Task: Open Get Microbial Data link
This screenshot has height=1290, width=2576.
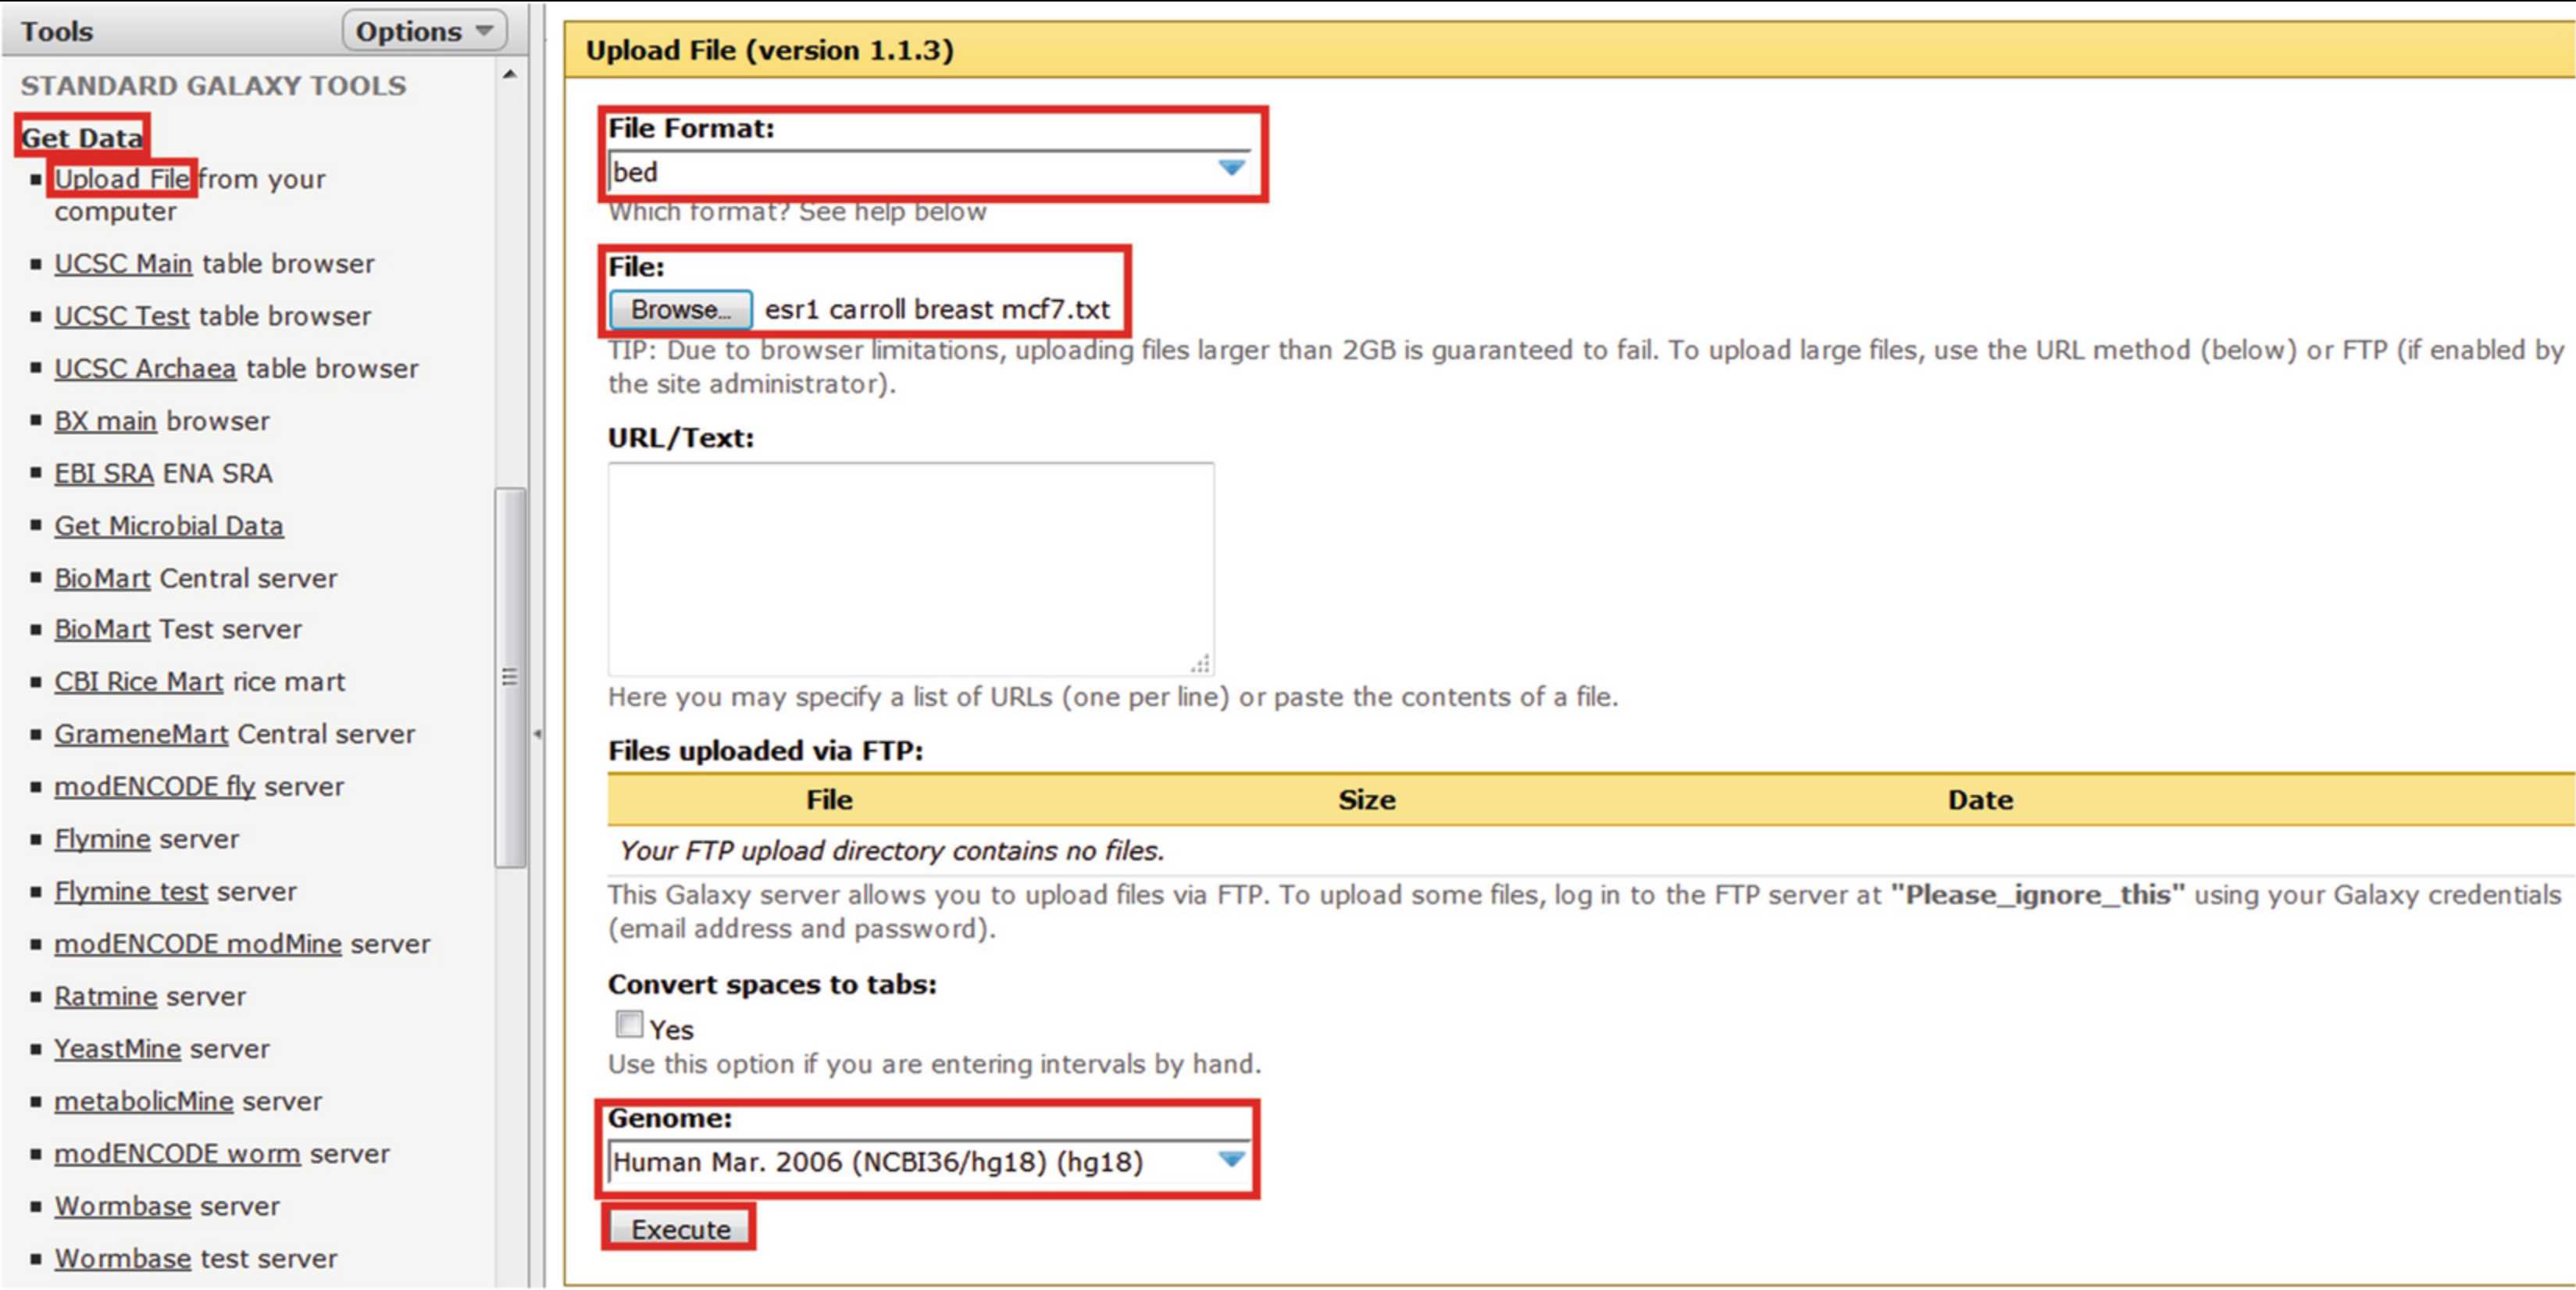Action: (x=169, y=526)
